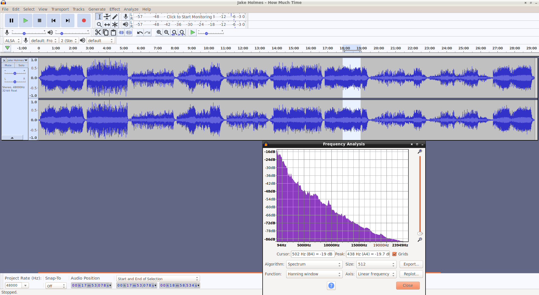Paste audio using the clipboard icon
The image size is (539, 295).
point(113,33)
